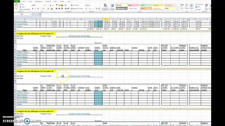Apply the Neutral cell style
225x126 pixels.
coord(158,5)
